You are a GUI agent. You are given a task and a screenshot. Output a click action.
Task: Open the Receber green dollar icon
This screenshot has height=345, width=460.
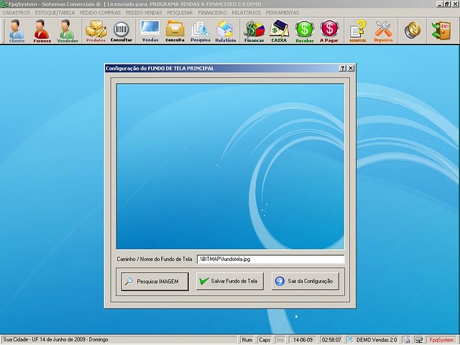tap(305, 31)
